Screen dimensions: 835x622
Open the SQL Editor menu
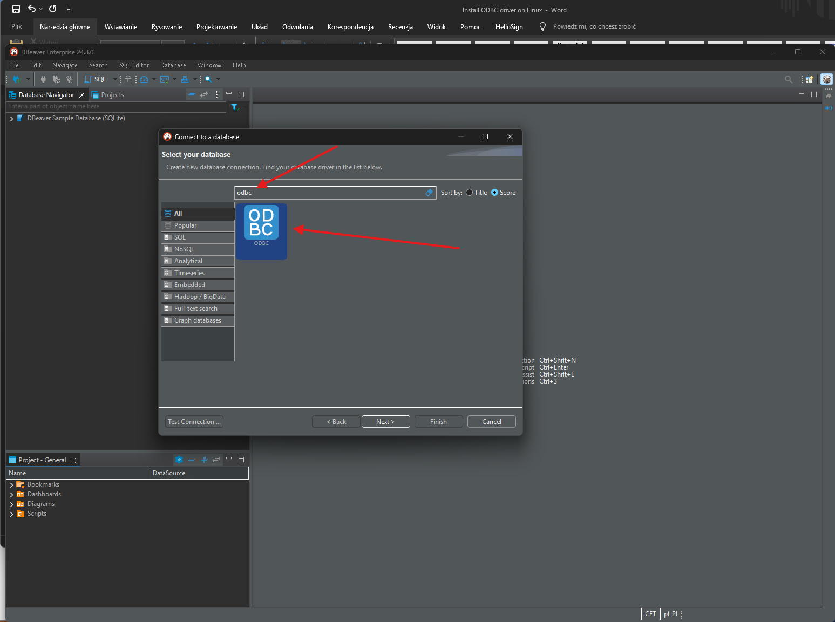coord(134,65)
